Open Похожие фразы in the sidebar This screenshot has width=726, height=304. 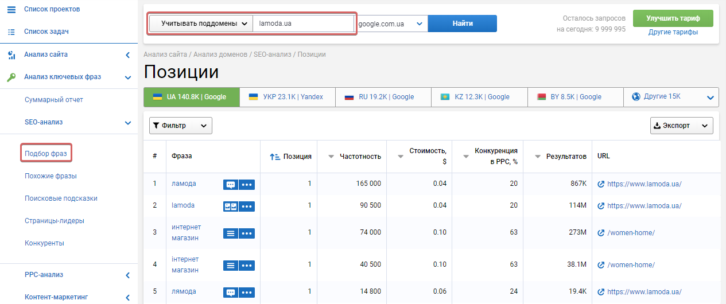tap(51, 176)
